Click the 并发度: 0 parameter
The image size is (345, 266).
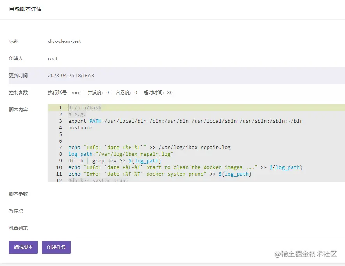pos(98,92)
